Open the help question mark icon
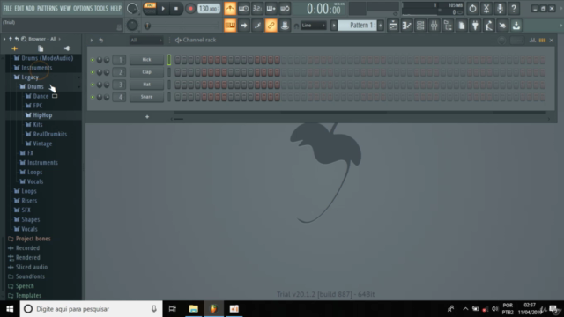Screen dimensions: 564x317 [x=514, y=8]
